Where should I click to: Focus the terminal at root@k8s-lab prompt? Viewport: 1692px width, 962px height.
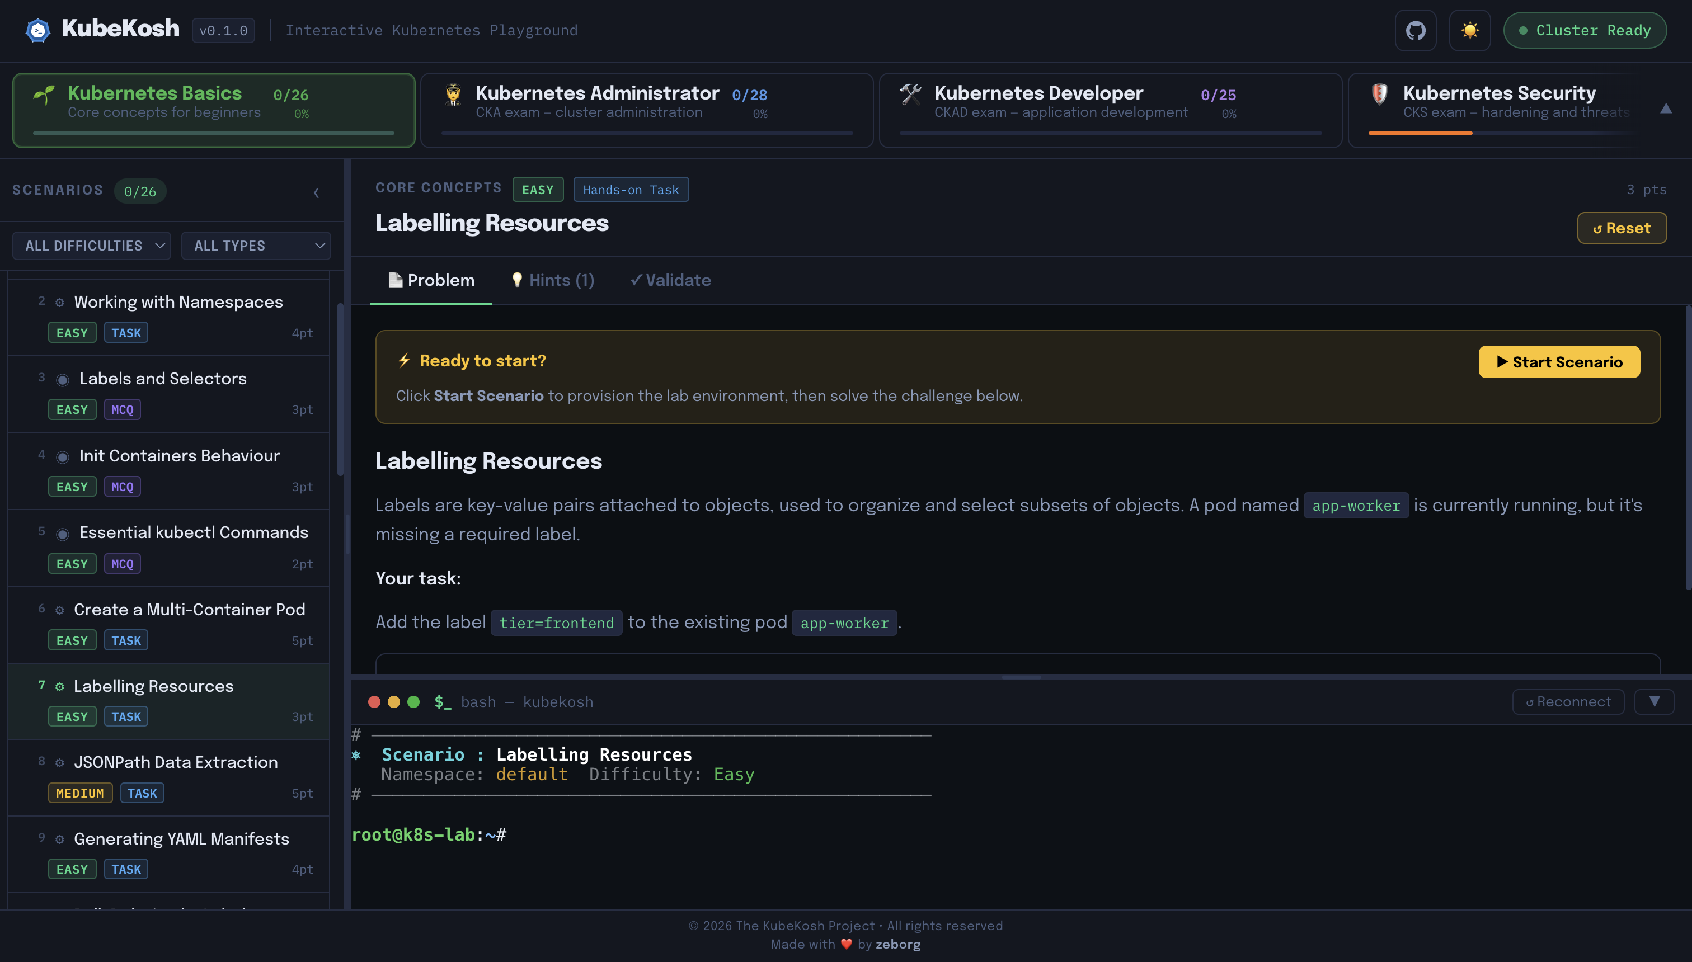430,835
